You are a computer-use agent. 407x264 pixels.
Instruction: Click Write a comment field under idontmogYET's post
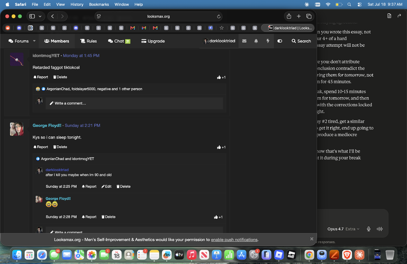tap(134, 103)
